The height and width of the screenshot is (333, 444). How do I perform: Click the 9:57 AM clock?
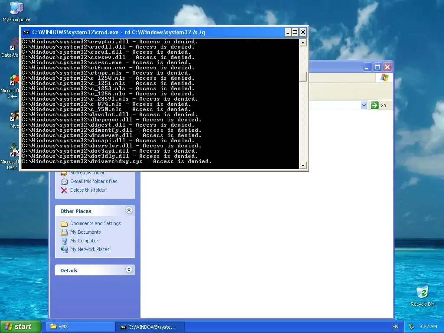(x=428, y=326)
